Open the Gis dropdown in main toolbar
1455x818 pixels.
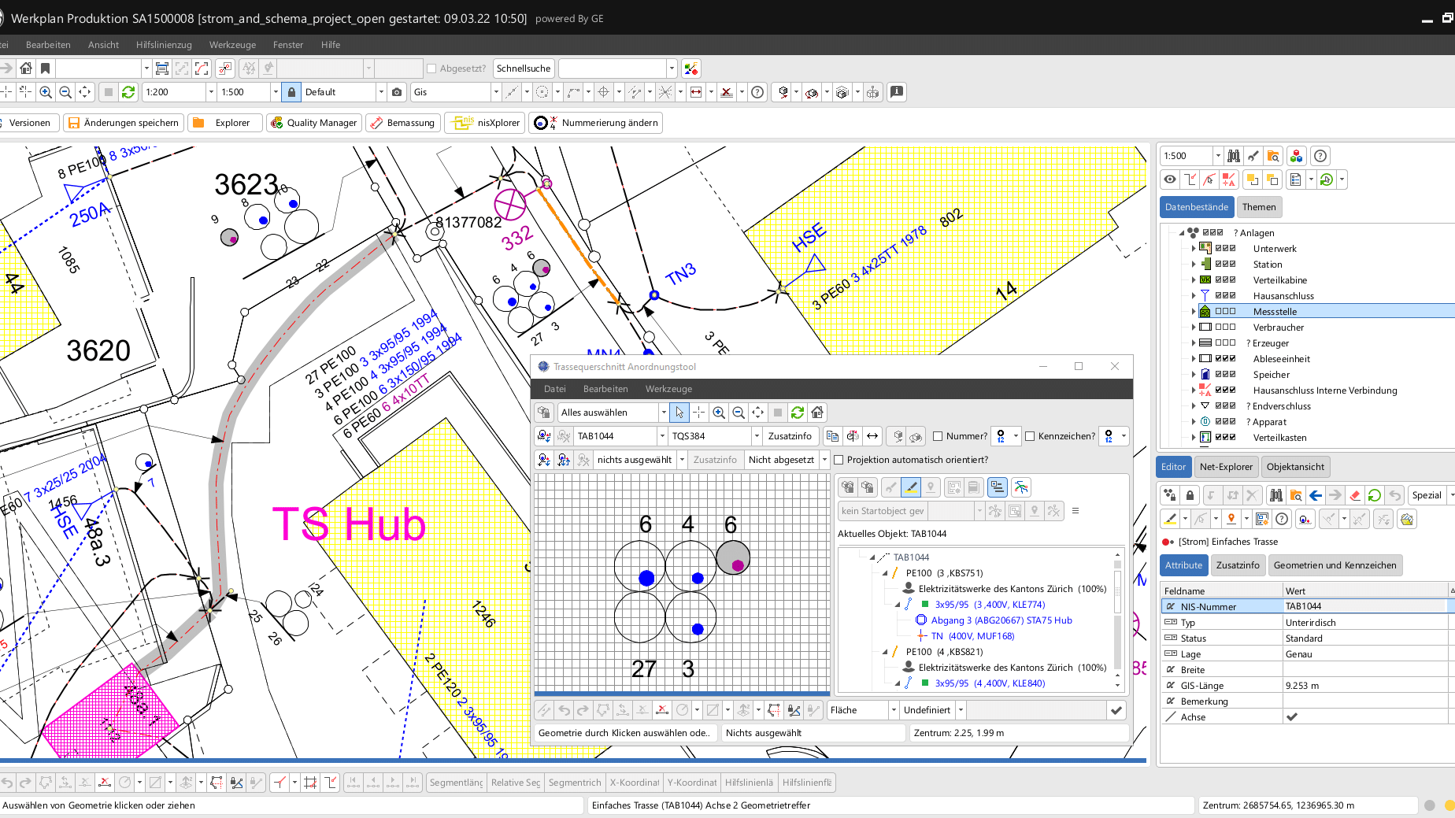495,92
